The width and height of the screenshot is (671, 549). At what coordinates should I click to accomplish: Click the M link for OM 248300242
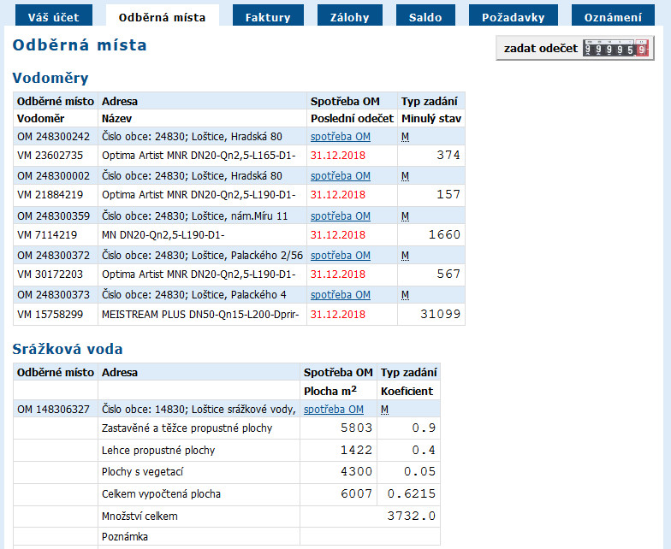point(405,137)
